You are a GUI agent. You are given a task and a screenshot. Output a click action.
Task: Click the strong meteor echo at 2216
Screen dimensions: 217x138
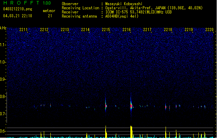[131, 106]
